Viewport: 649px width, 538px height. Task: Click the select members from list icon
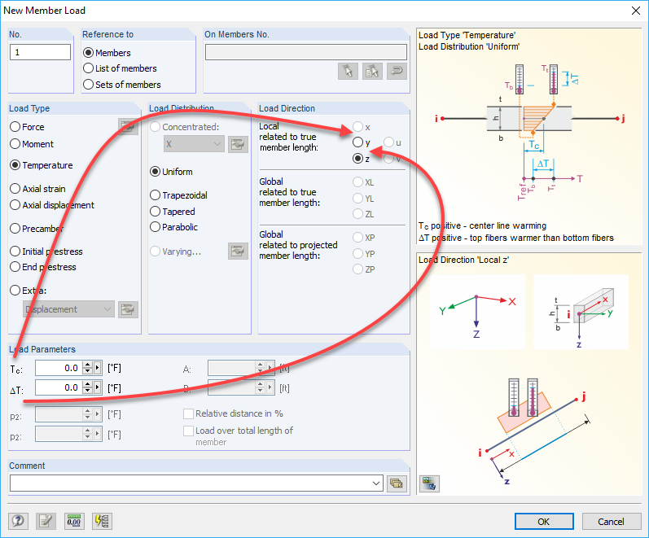click(372, 71)
